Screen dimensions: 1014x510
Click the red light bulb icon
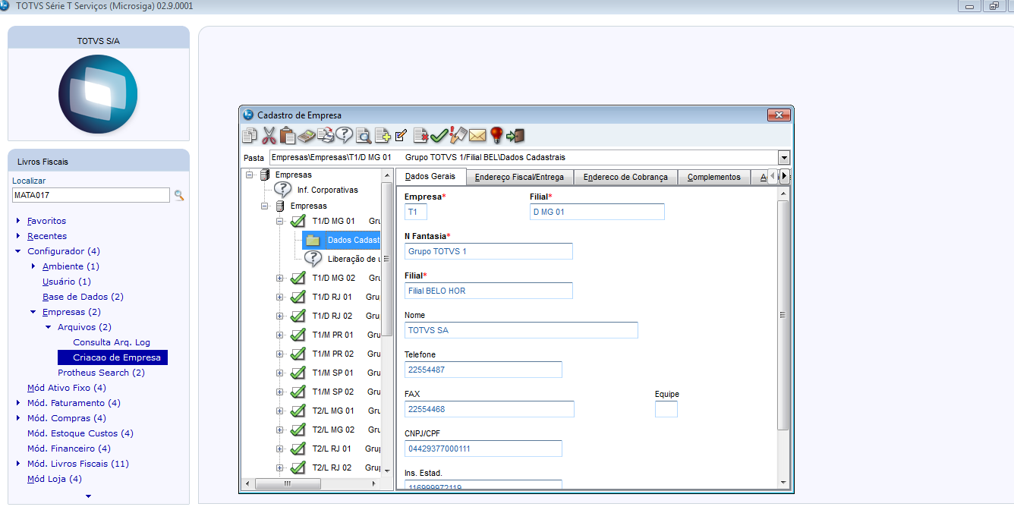(x=496, y=136)
